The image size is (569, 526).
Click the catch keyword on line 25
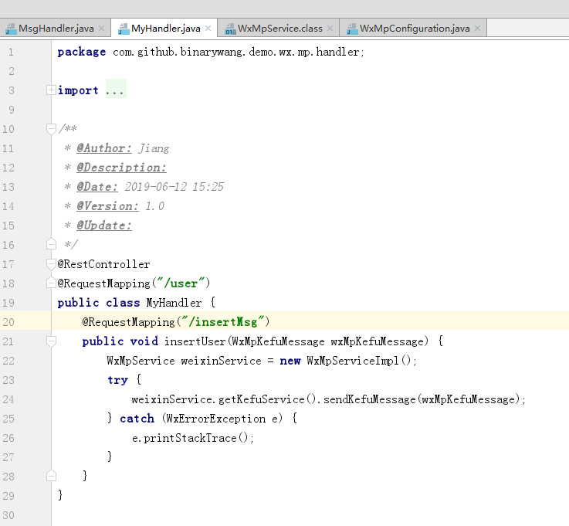137,419
